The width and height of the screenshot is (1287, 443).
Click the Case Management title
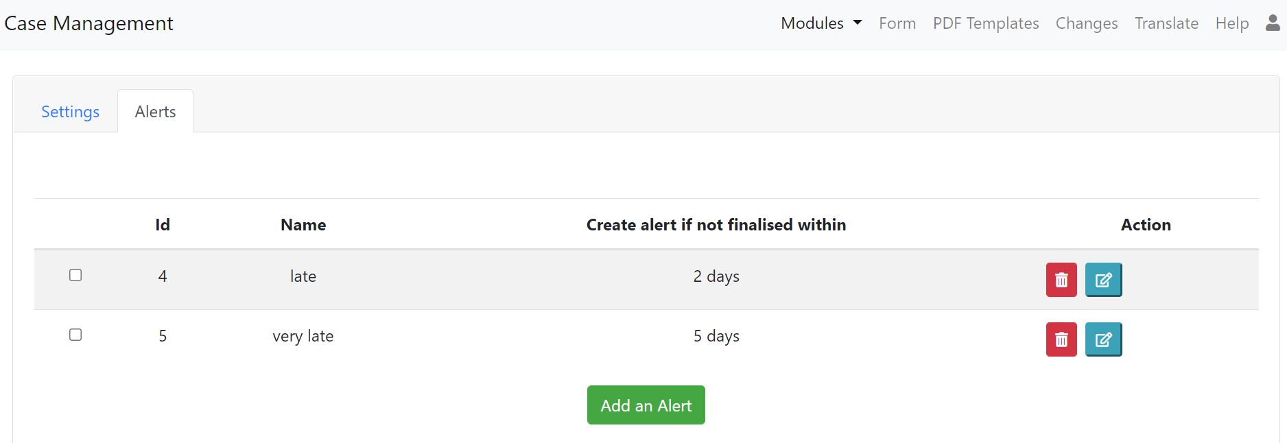pyautogui.click(x=88, y=23)
